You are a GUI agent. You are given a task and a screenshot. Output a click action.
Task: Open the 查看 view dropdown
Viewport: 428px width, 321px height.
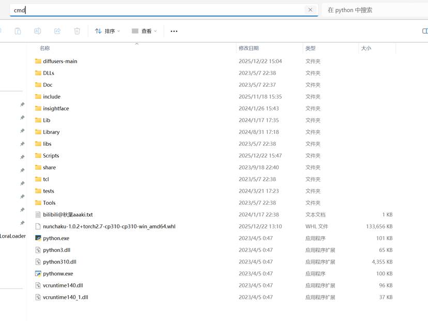(x=144, y=31)
